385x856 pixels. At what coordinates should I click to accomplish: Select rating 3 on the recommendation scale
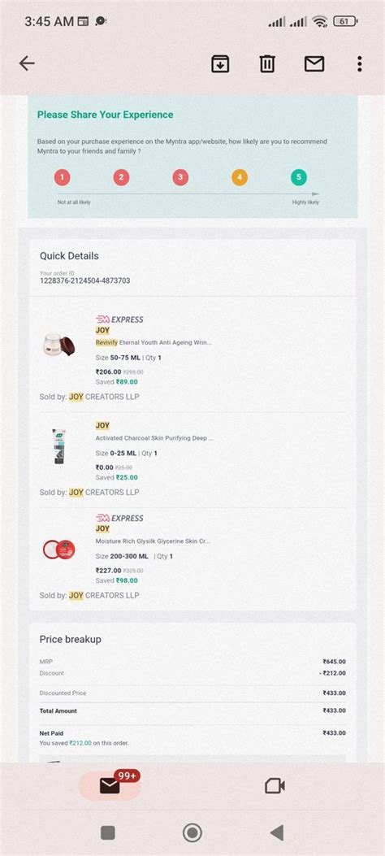pos(180,177)
